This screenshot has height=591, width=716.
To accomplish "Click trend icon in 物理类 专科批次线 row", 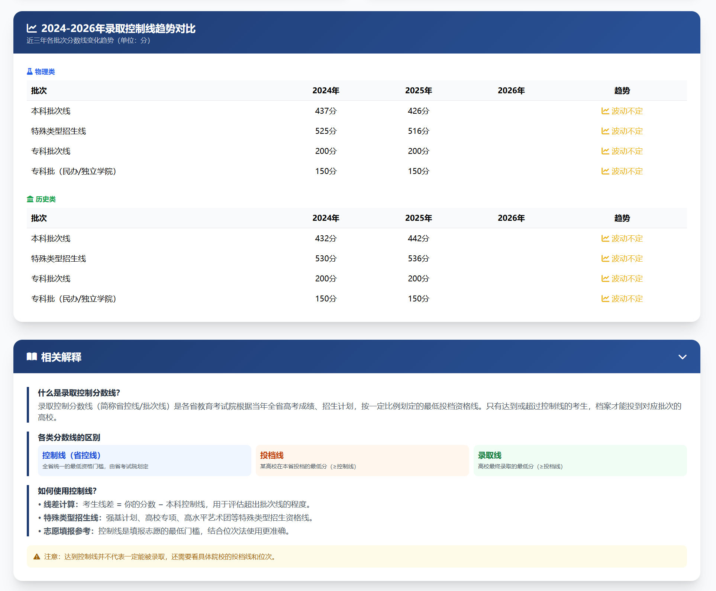I will click(x=605, y=151).
